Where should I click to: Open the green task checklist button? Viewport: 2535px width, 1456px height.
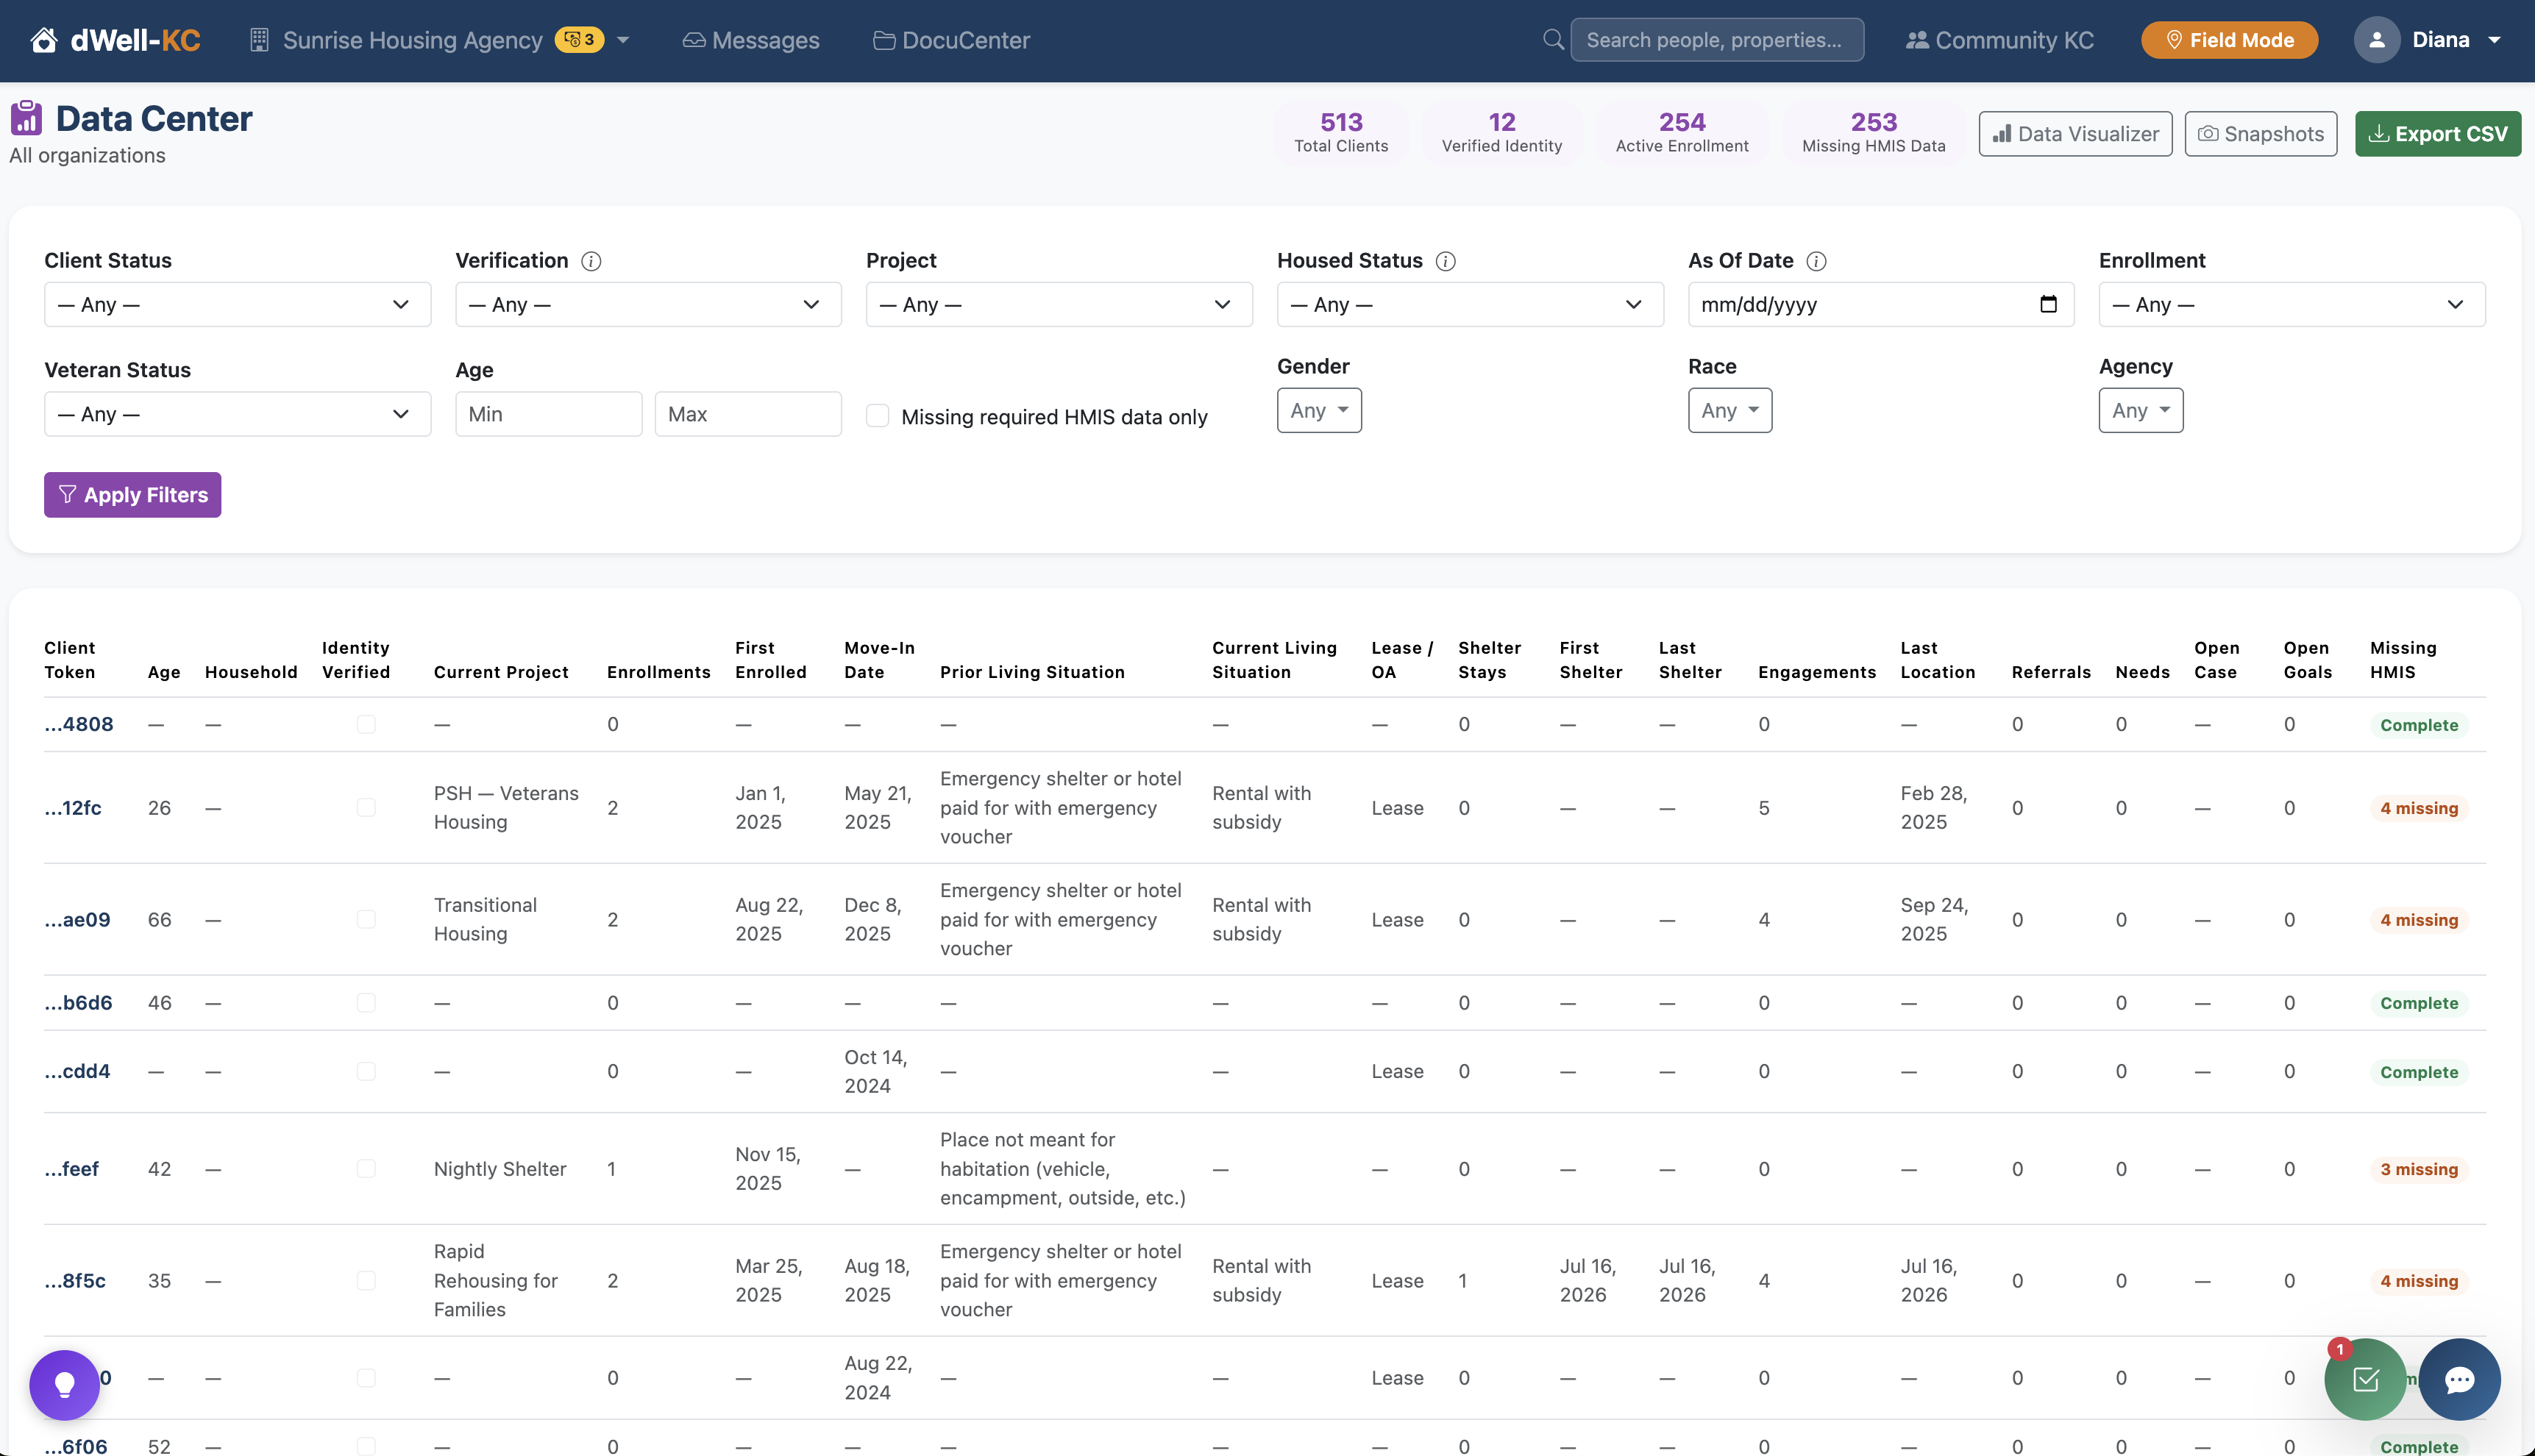pyautogui.click(x=2365, y=1380)
